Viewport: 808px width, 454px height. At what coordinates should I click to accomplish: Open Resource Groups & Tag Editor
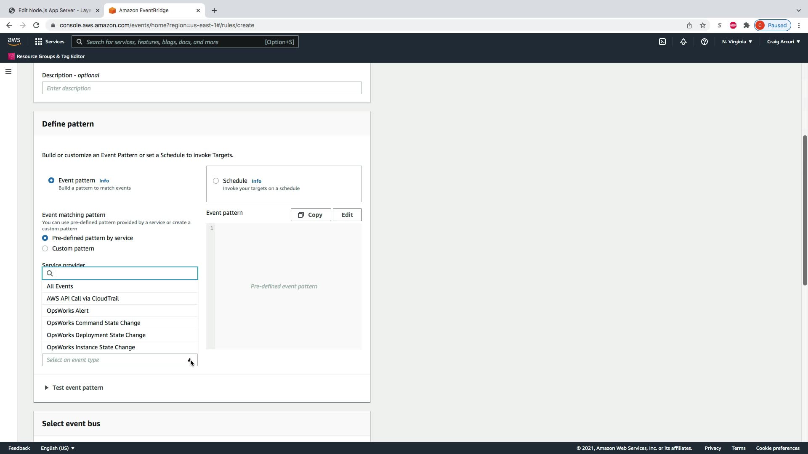46,56
